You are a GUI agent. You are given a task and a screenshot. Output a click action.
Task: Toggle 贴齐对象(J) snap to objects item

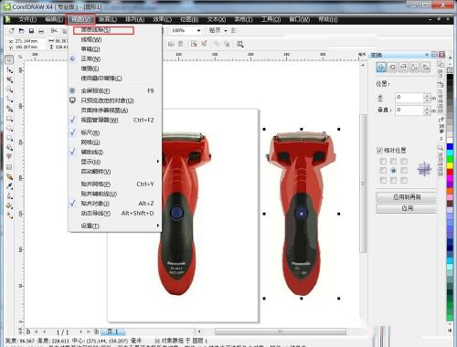[x=114, y=204]
